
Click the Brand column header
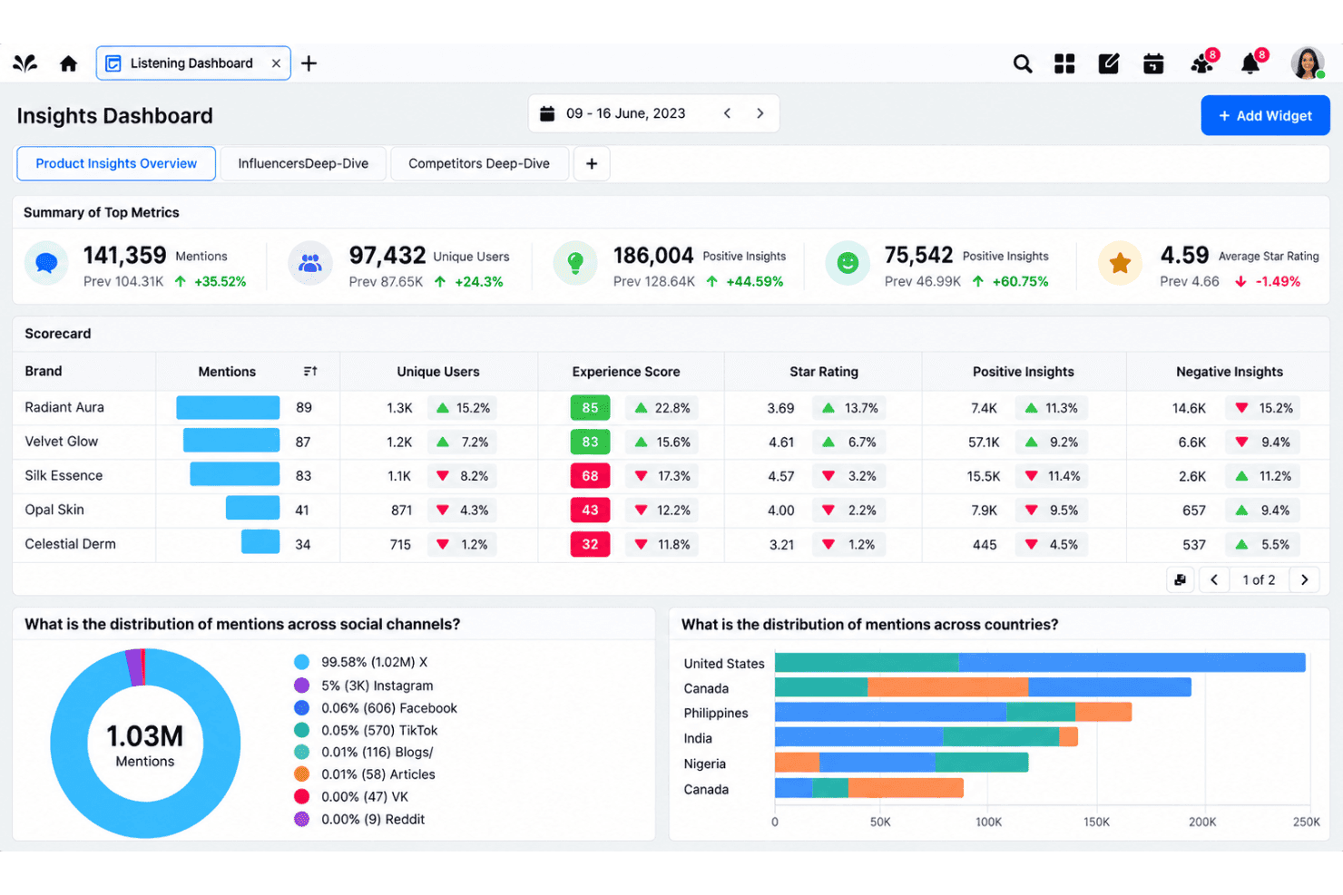44,371
